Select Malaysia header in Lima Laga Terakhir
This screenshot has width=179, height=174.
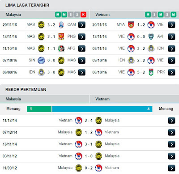point(13,15)
